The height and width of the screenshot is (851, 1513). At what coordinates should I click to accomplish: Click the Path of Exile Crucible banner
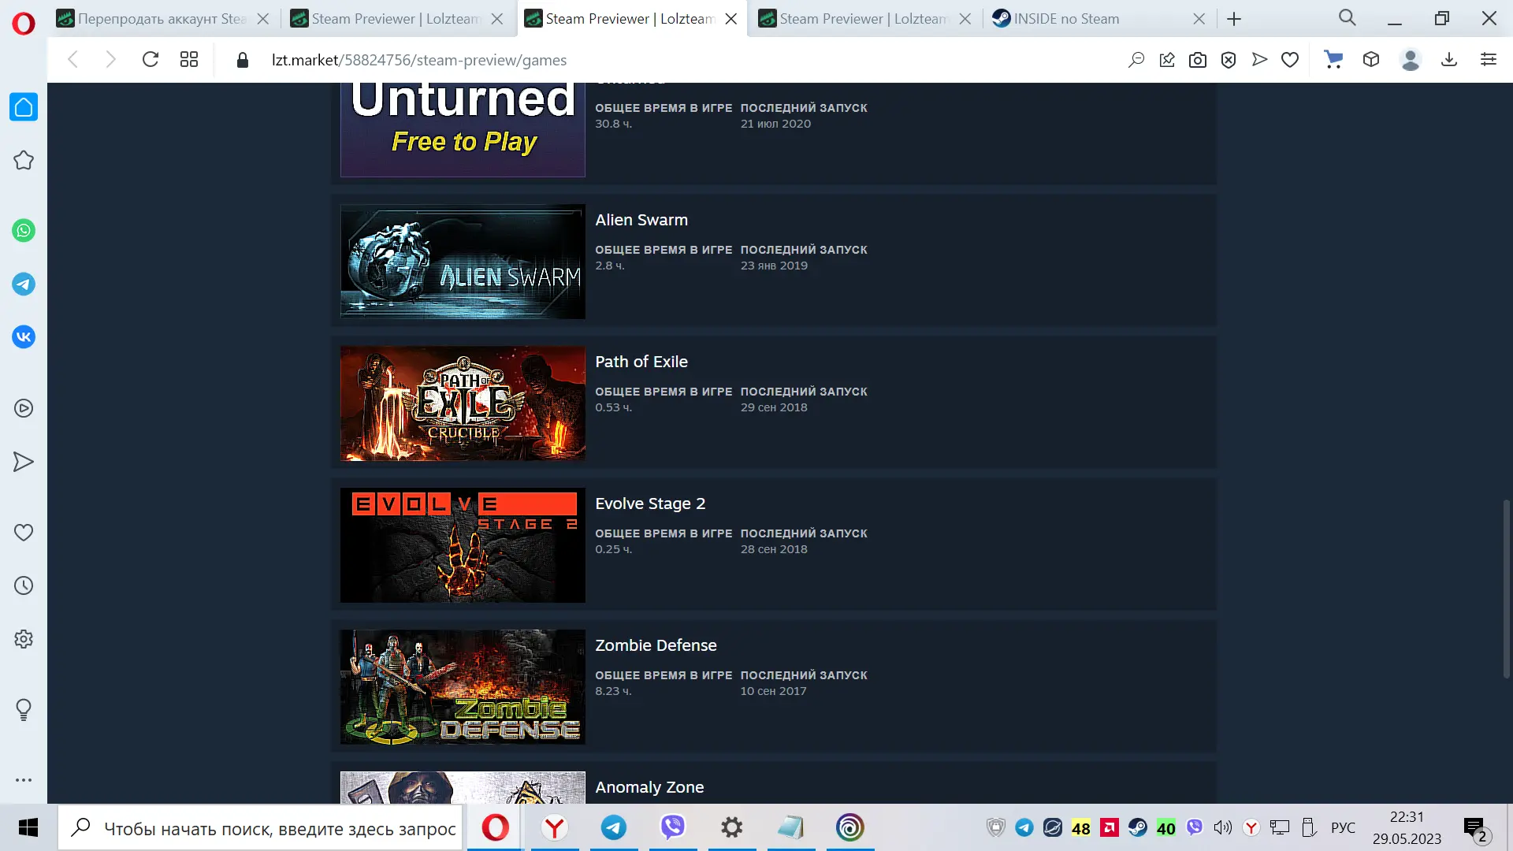[463, 403]
